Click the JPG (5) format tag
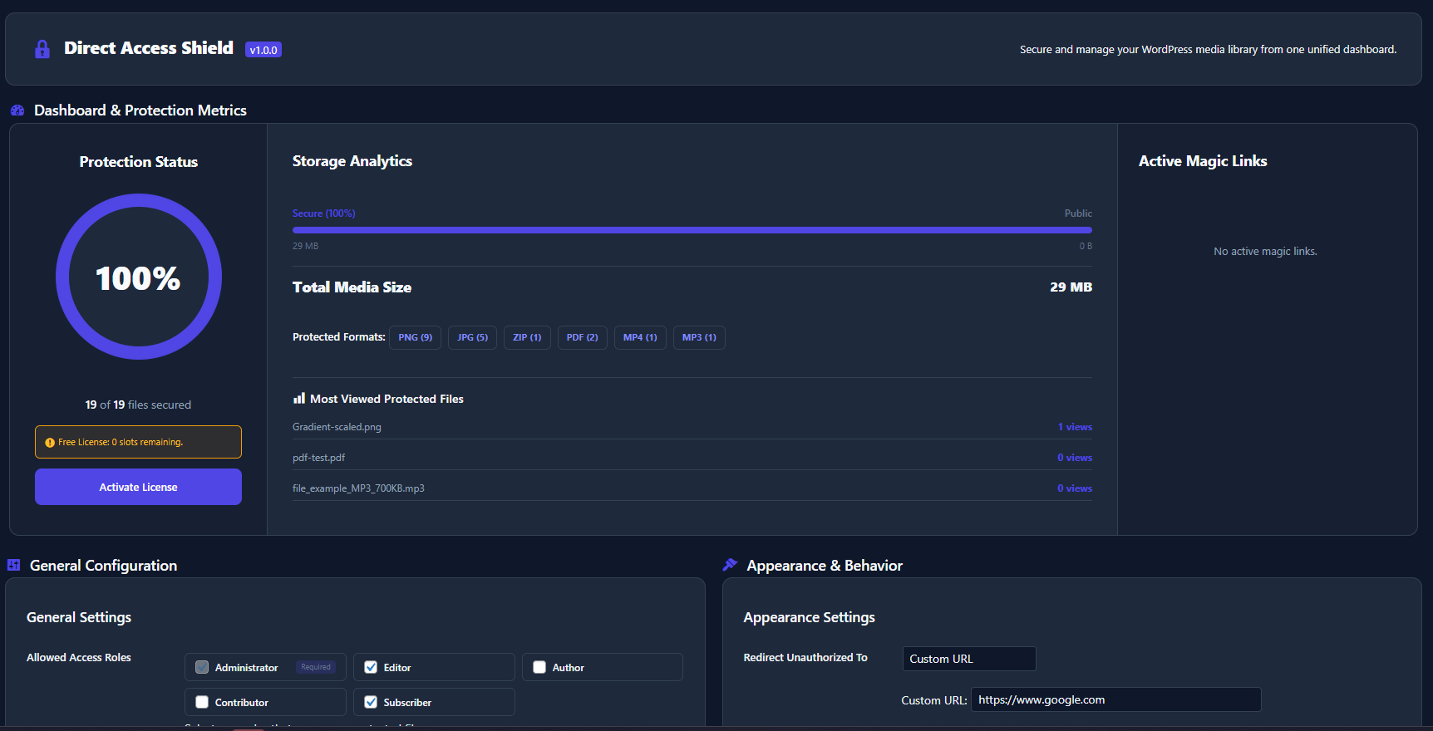Image resolution: width=1433 pixels, height=731 pixels. coord(472,337)
